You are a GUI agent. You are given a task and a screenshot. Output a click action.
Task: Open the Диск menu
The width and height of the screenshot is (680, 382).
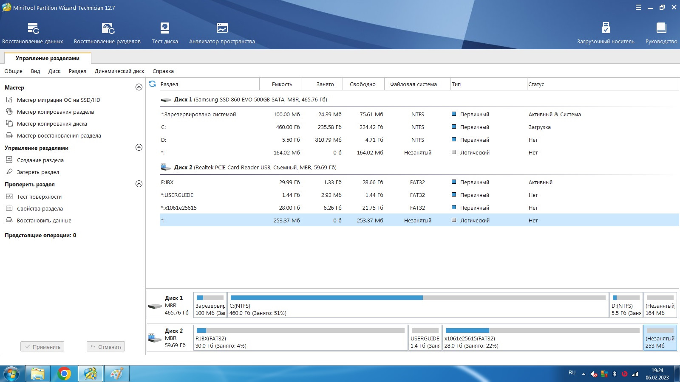(54, 71)
